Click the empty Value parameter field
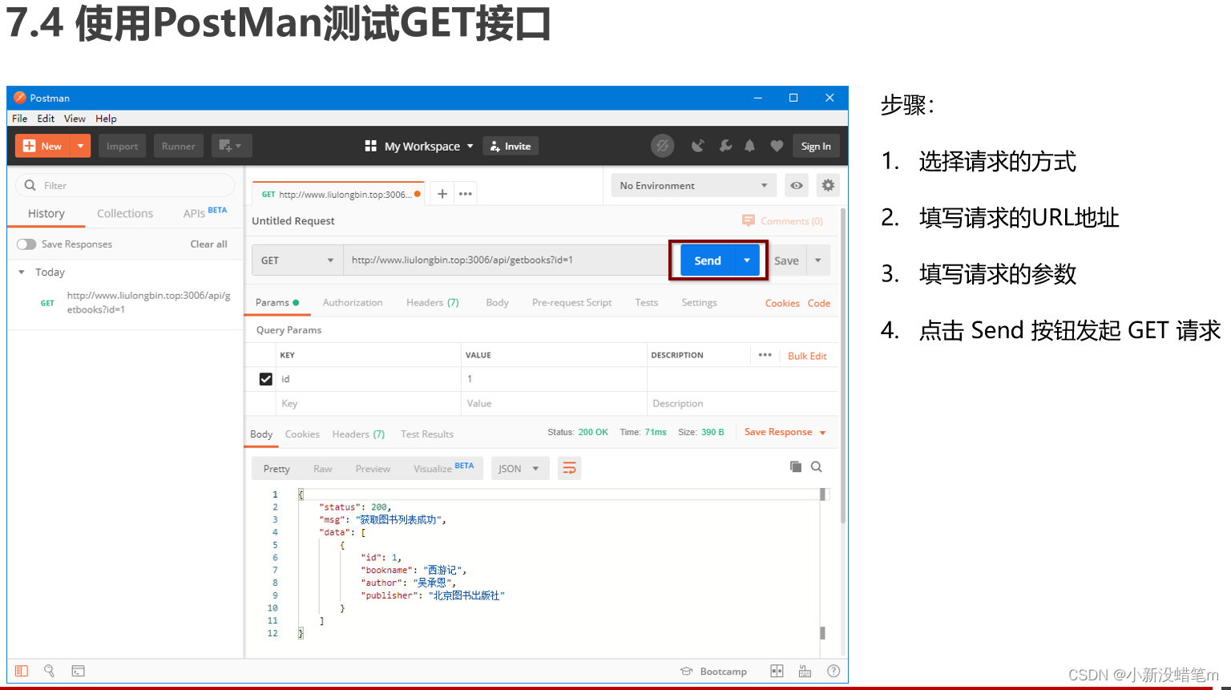The image size is (1231, 690). tap(554, 404)
